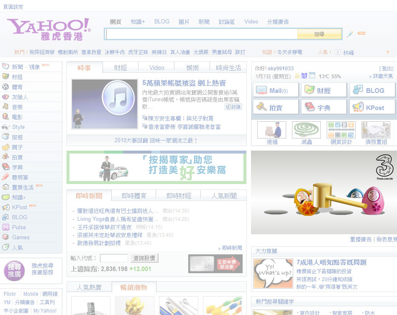Select the 旅遊 travel icon

5,137
